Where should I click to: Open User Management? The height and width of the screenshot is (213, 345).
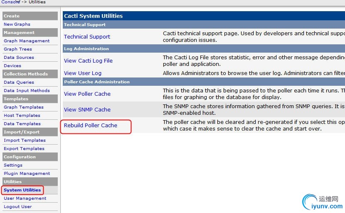pyautogui.click(x=25, y=198)
